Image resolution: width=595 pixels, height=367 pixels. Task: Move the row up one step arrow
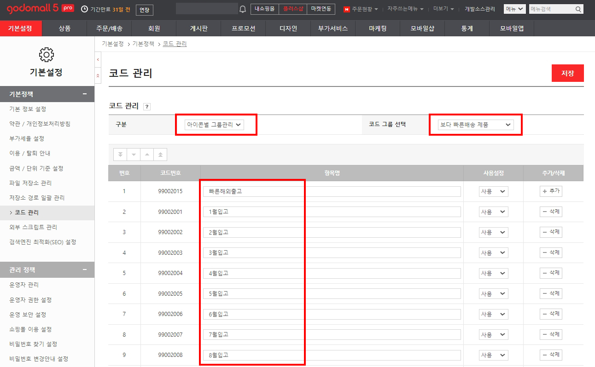click(147, 155)
